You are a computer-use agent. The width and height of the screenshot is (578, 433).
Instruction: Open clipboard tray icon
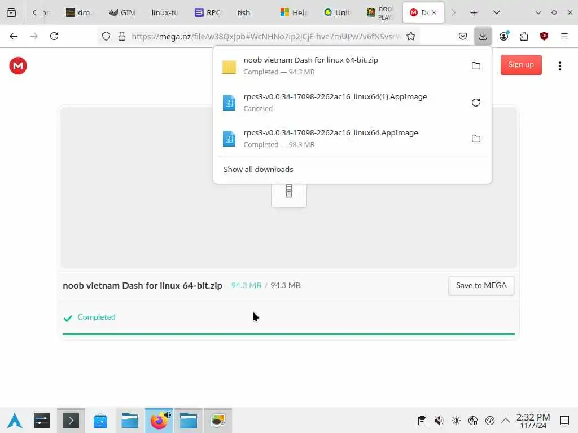[x=422, y=421]
